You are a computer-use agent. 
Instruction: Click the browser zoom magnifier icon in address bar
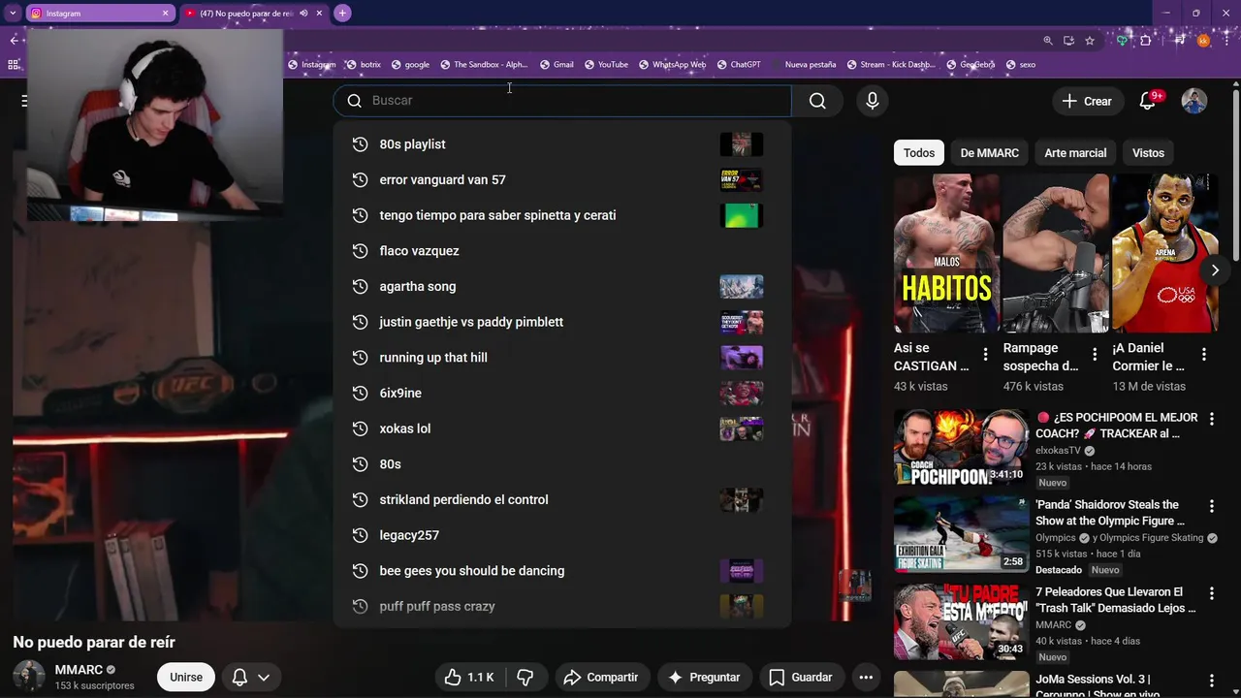point(1048,41)
